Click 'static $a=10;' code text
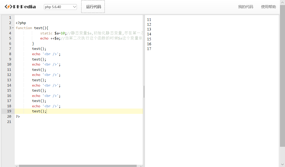285x167 pixels. click(x=53, y=33)
